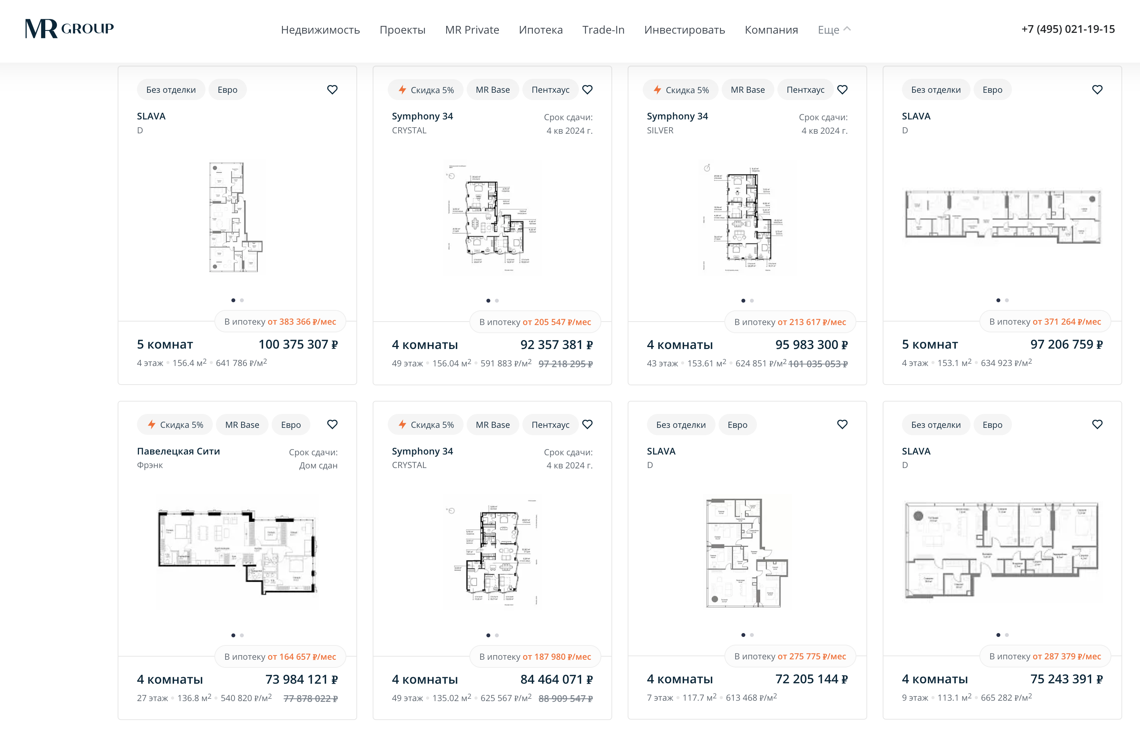Select the 100 375 307 ₽ price
1140x732 pixels.
pyautogui.click(x=298, y=344)
